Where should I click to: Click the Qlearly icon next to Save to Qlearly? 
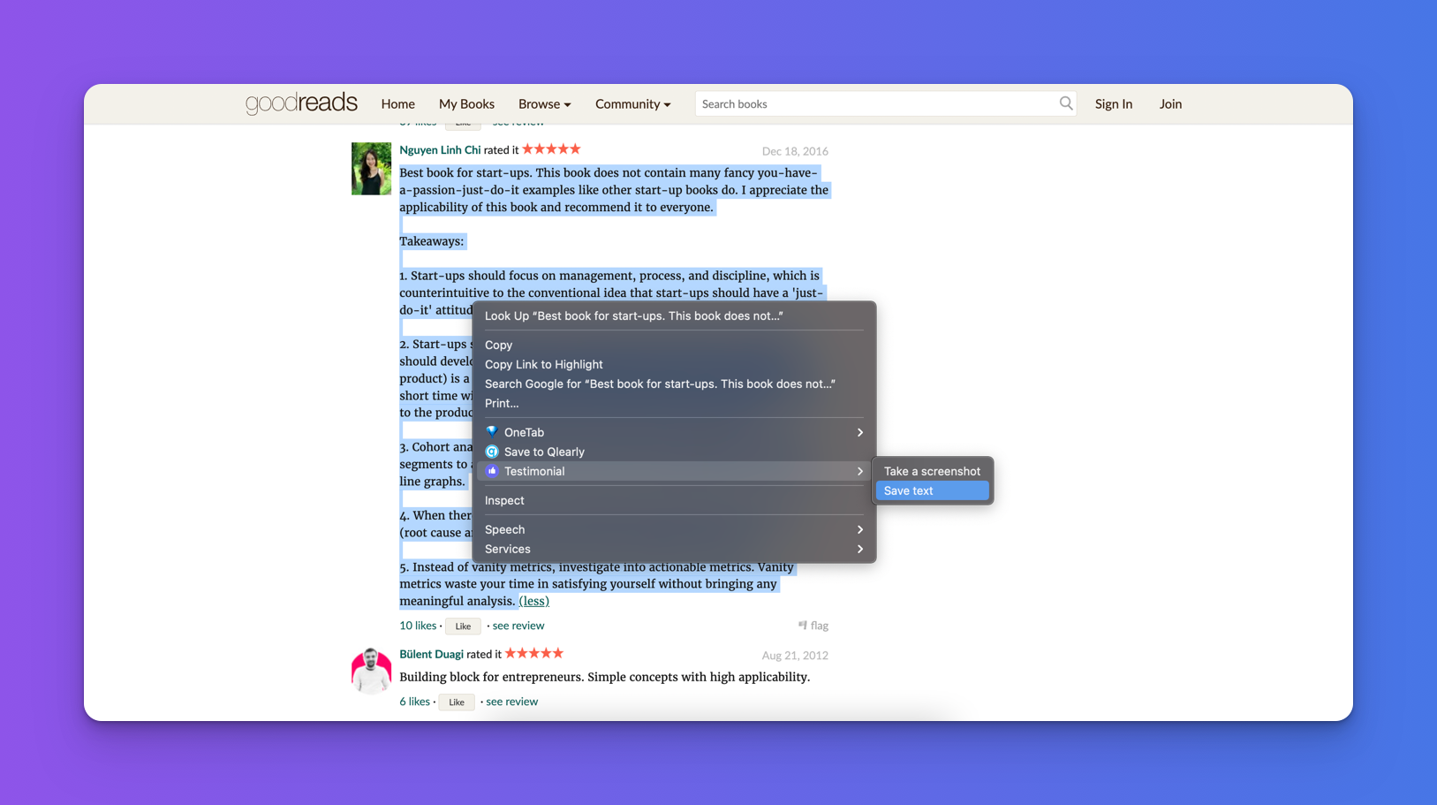point(492,452)
